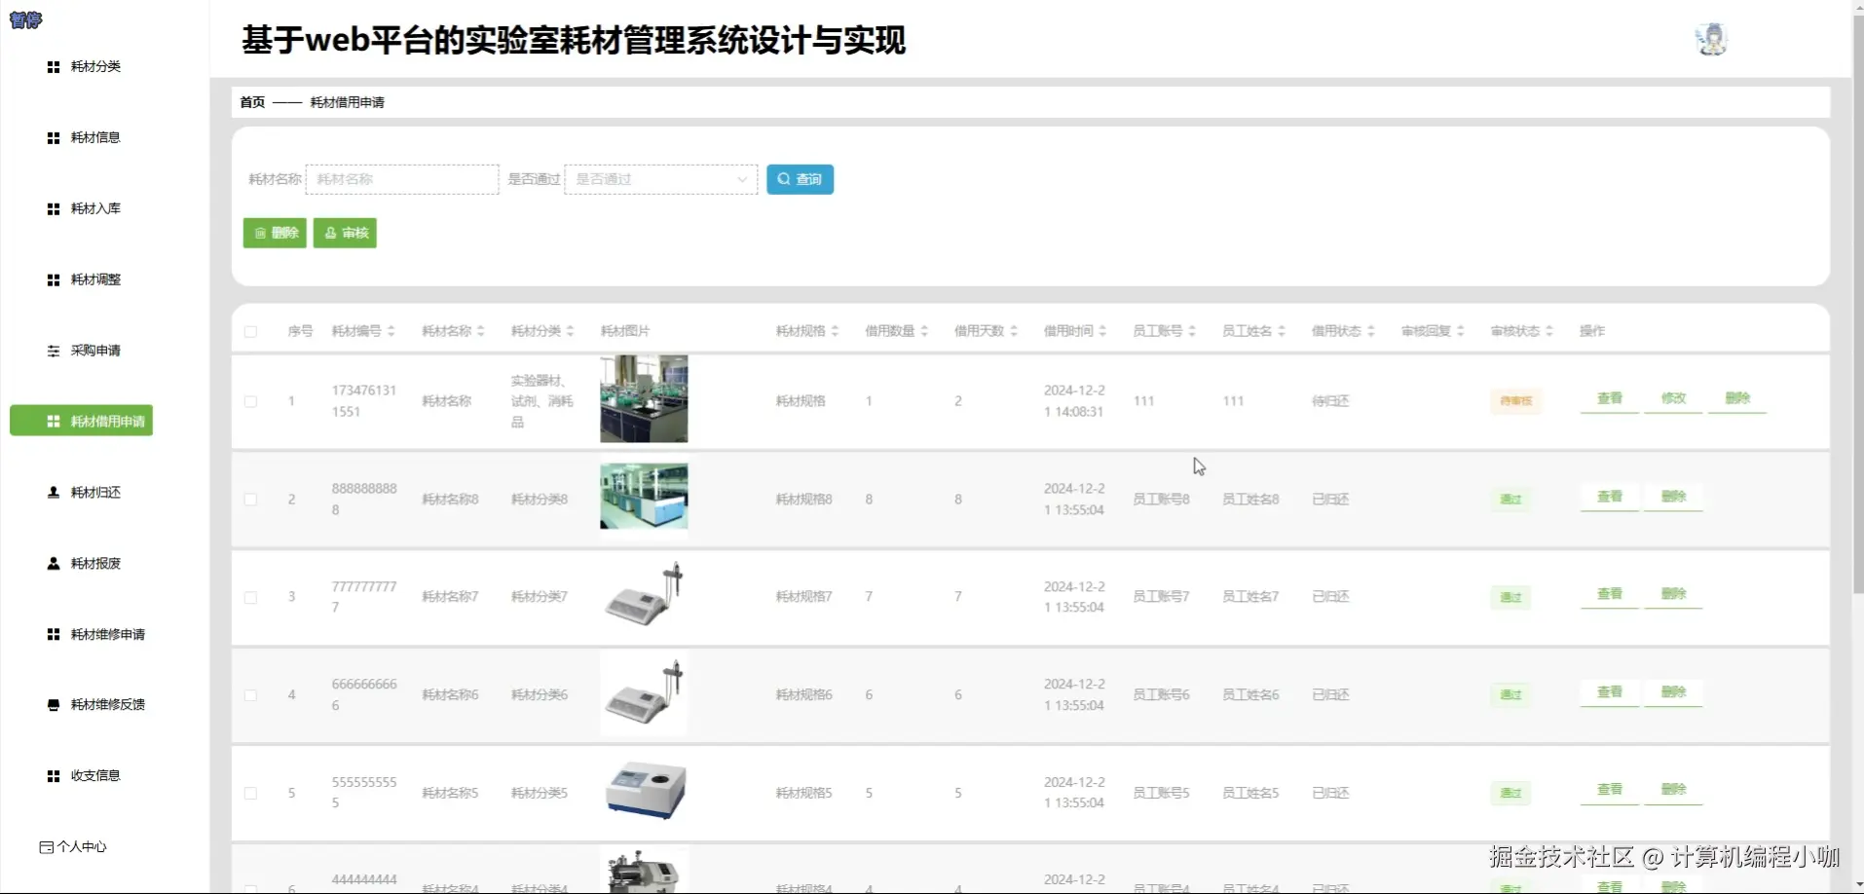Click the card icon beside 个人中心
The image size is (1864, 894).
pos(46,847)
